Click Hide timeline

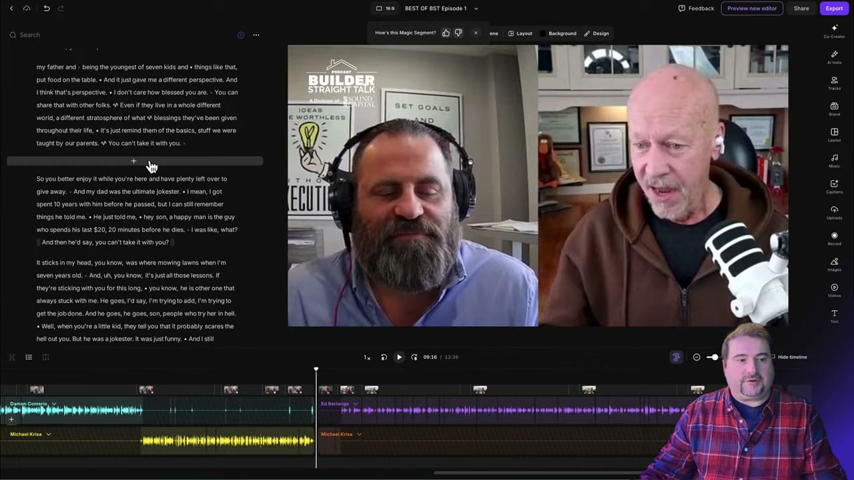click(792, 357)
